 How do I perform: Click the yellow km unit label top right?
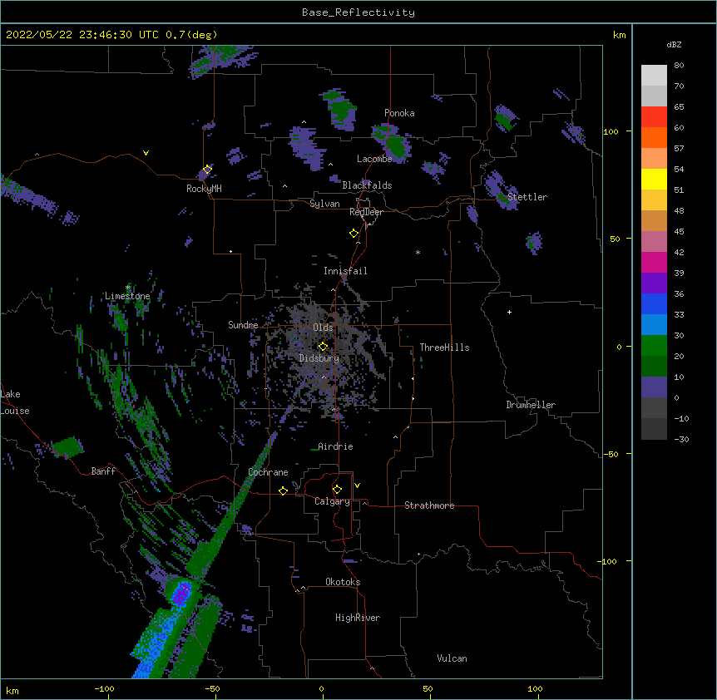tap(619, 35)
